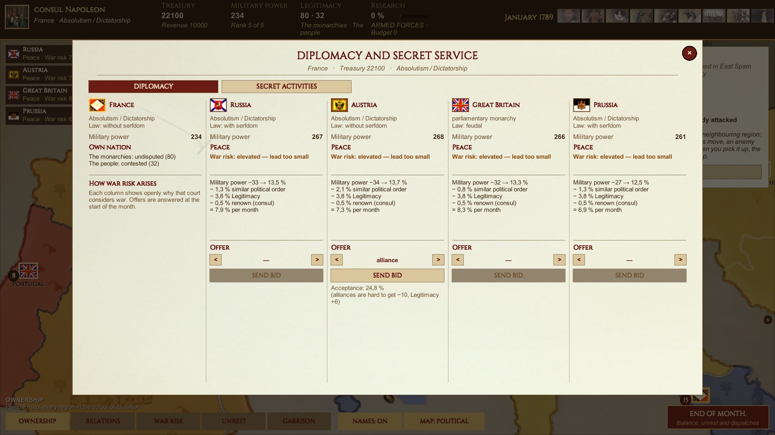Open the factory chimneys thumbnail in top bar
This screenshot has height=435, width=775.
point(714,16)
